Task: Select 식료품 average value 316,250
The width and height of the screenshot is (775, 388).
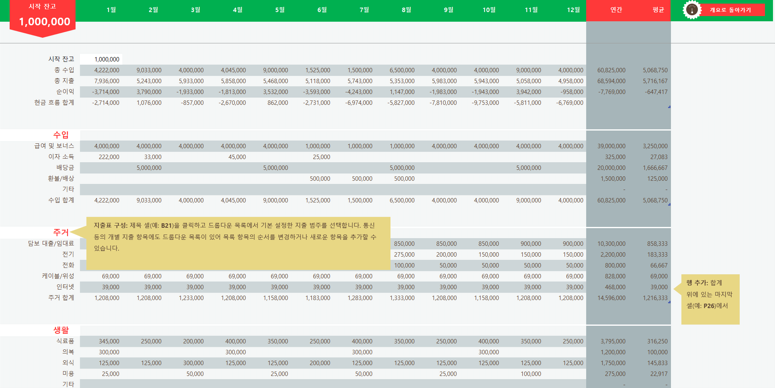Action: [x=657, y=341]
